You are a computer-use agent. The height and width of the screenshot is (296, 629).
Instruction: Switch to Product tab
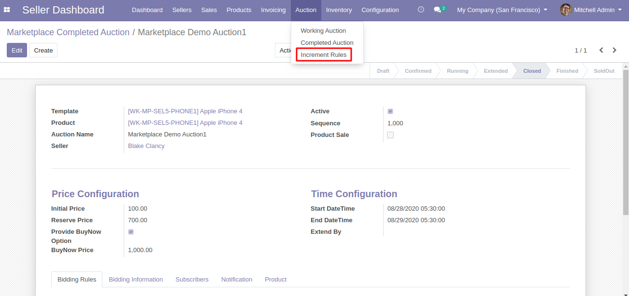pyautogui.click(x=275, y=280)
